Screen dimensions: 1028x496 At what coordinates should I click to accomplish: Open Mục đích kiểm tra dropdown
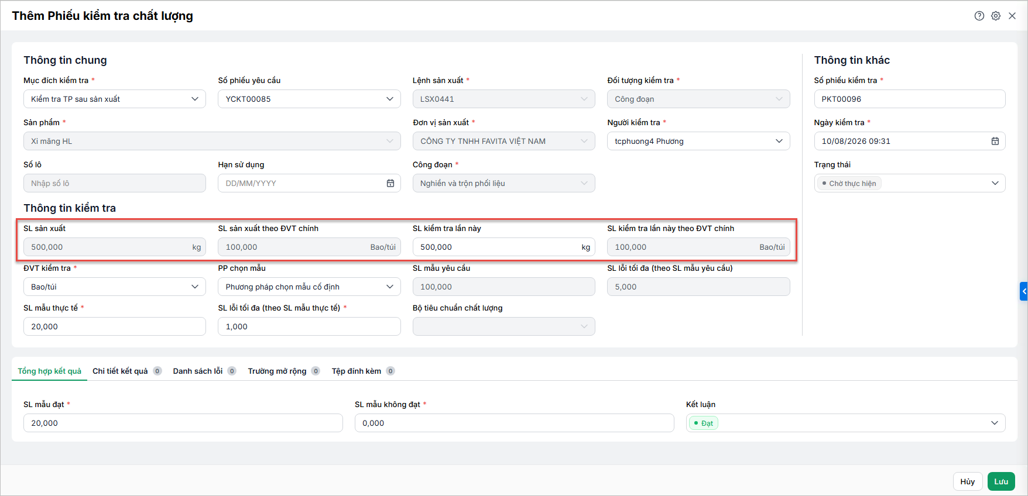pyautogui.click(x=115, y=99)
